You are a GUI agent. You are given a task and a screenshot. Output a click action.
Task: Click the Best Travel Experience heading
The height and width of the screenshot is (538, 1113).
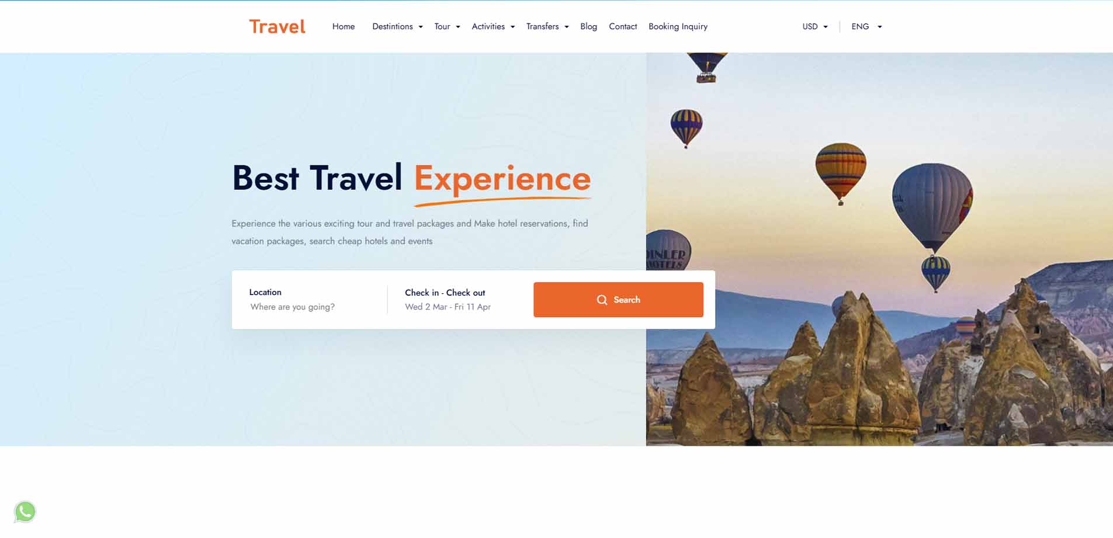tap(412, 178)
